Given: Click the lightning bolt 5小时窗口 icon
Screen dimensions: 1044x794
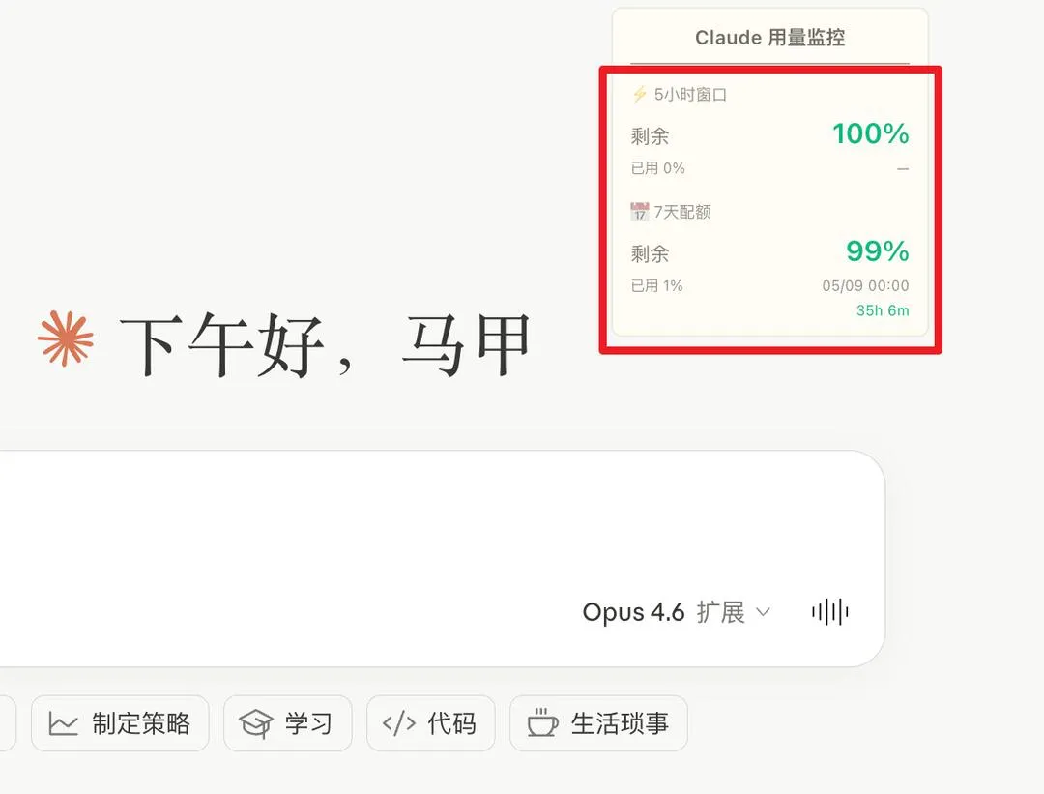Looking at the screenshot, I should point(639,95).
